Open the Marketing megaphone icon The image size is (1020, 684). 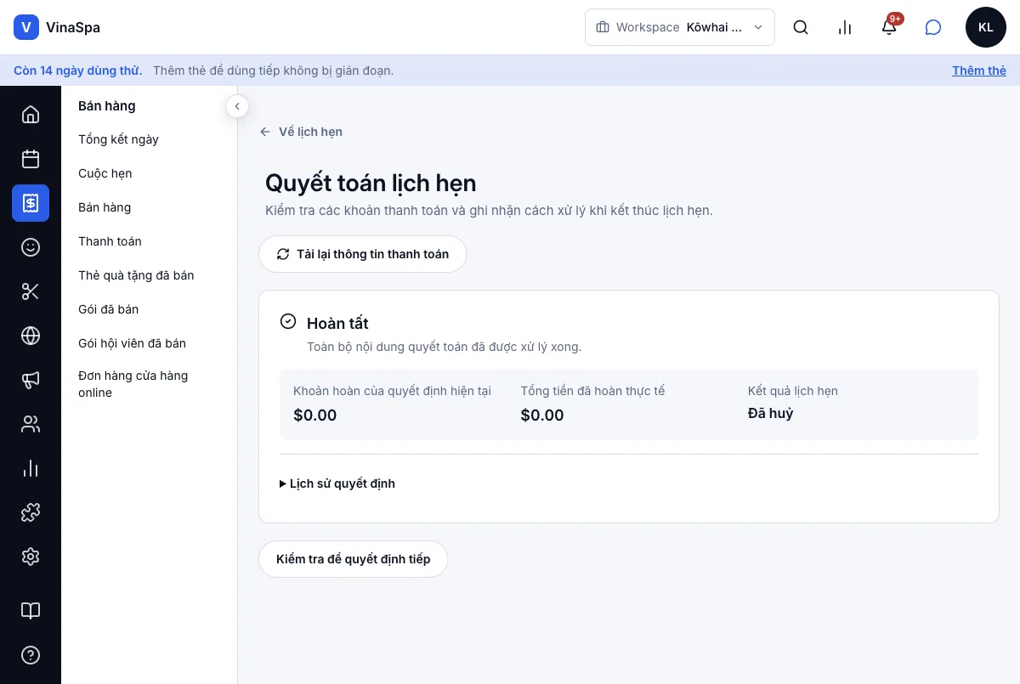(31, 380)
